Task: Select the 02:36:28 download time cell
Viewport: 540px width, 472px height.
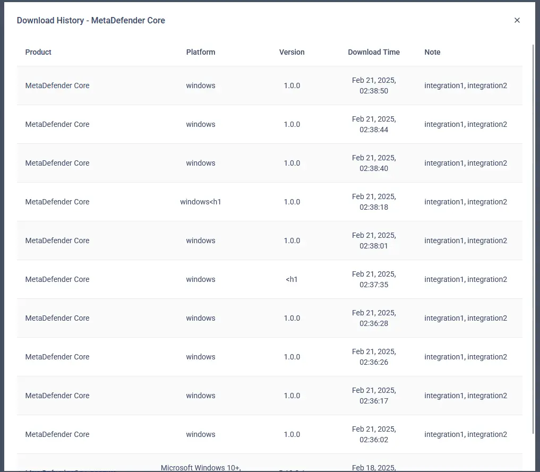Action: 374,318
